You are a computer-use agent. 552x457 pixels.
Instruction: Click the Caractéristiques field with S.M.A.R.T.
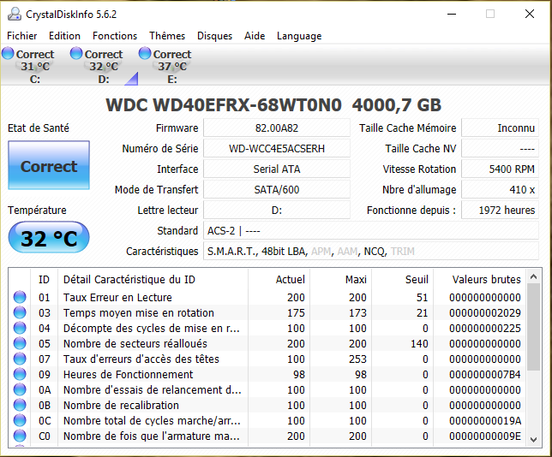click(371, 252)
